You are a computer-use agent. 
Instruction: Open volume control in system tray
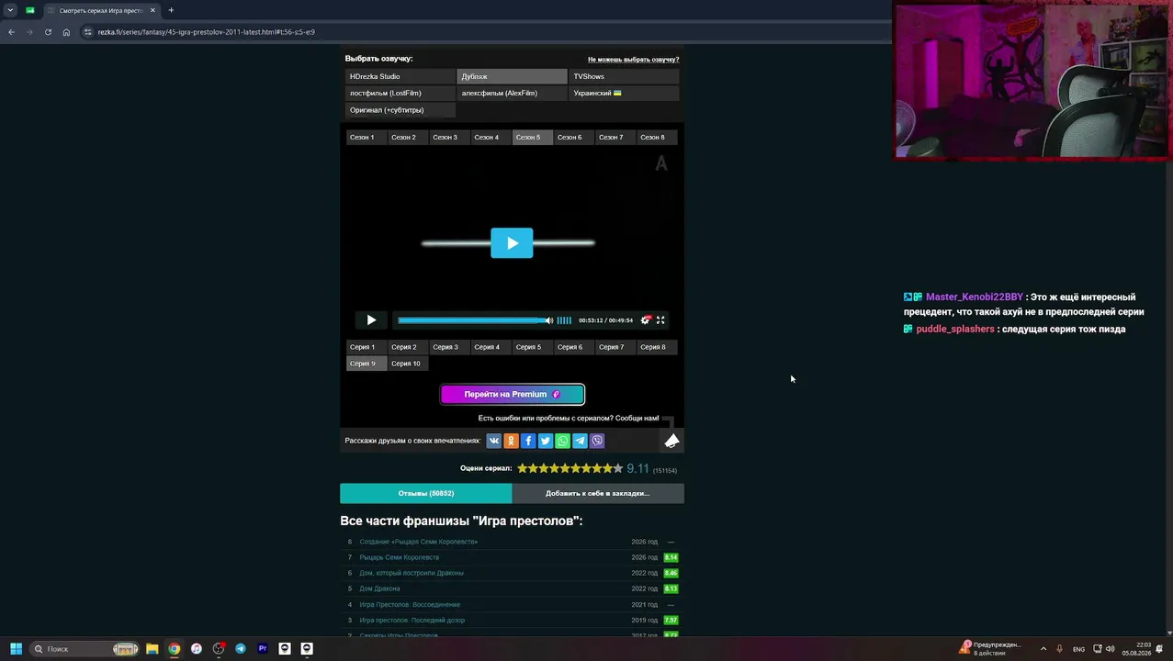click(1110, 649)
